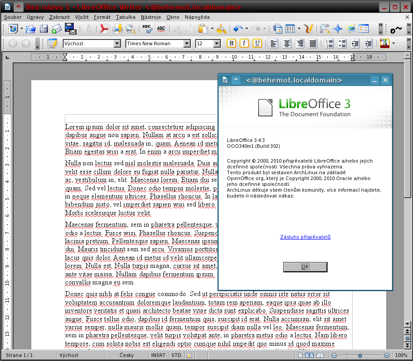413x361 pixels.
Task: Justify the paragraph text
Action: click(313, 43)
